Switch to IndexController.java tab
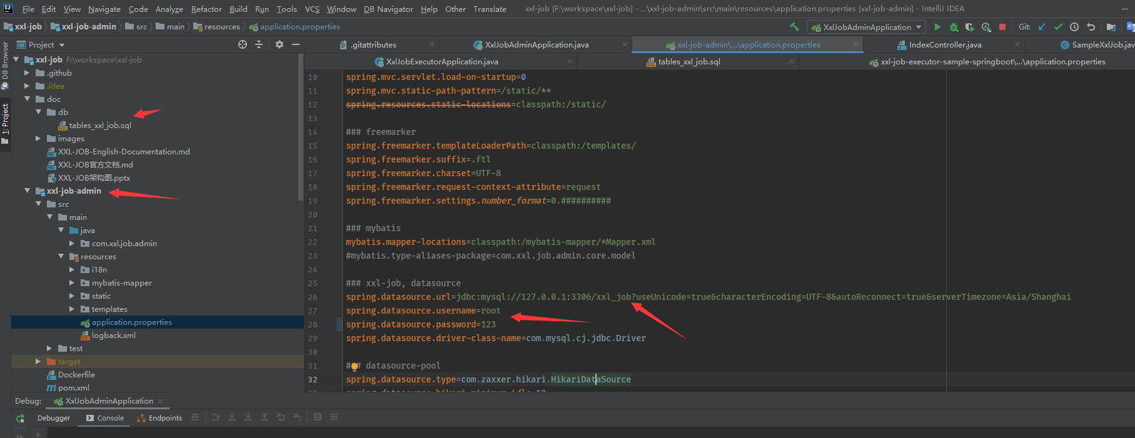Image resolution: width=1135 pixels, height=438 pixels. pos(945,44)
